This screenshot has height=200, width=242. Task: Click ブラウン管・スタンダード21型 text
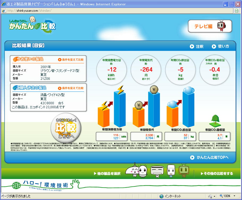coord(60,71)
